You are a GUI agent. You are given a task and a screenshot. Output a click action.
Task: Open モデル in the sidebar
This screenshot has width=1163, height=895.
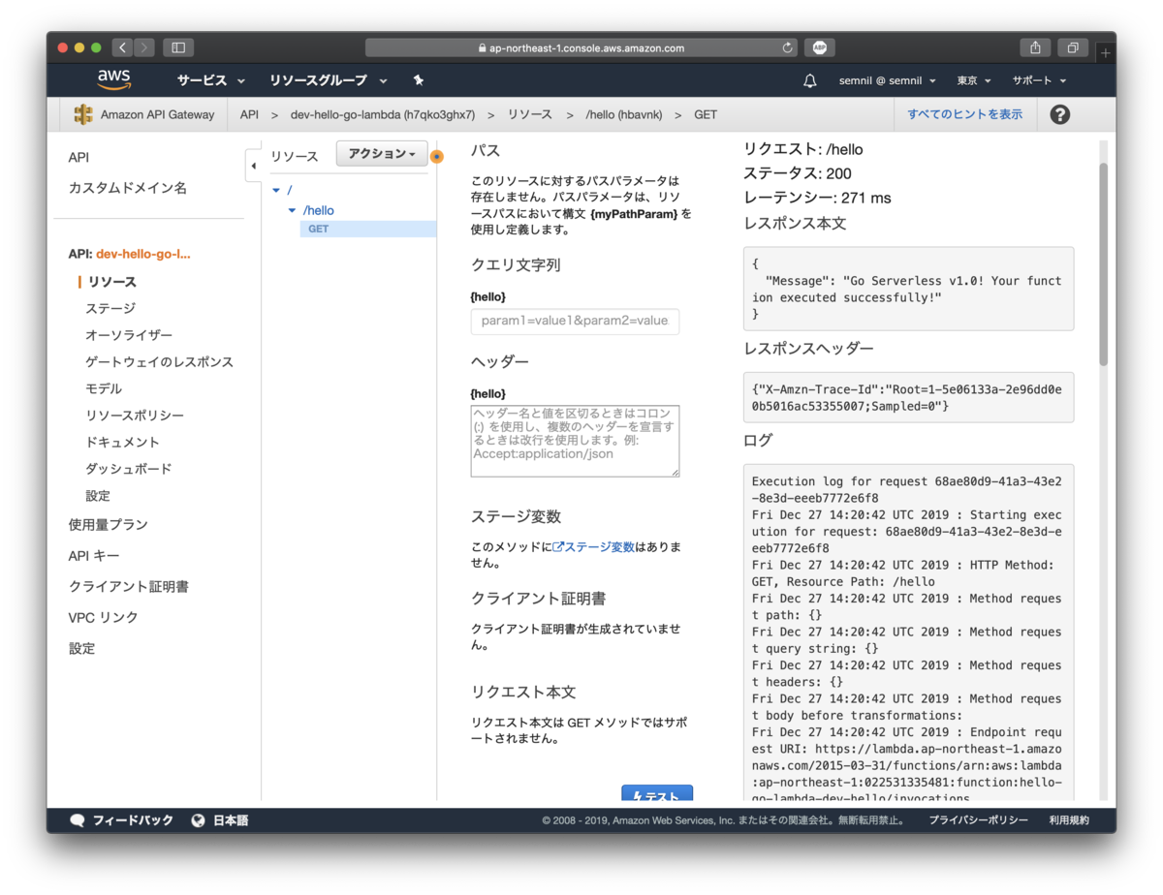point(104,388)
